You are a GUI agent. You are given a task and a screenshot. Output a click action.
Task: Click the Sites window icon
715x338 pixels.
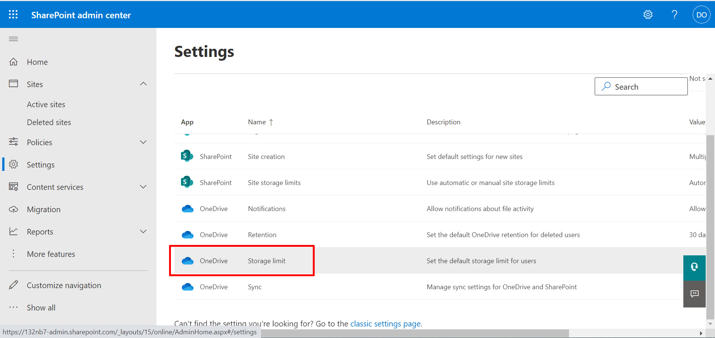click(13, 84)
